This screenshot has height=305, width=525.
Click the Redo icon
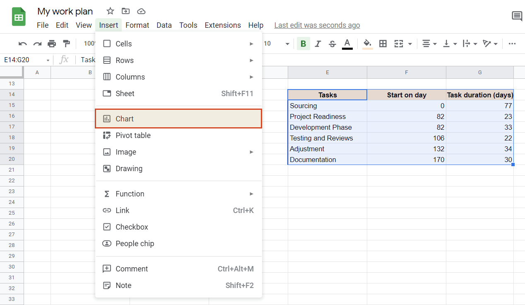click(36, 44)
